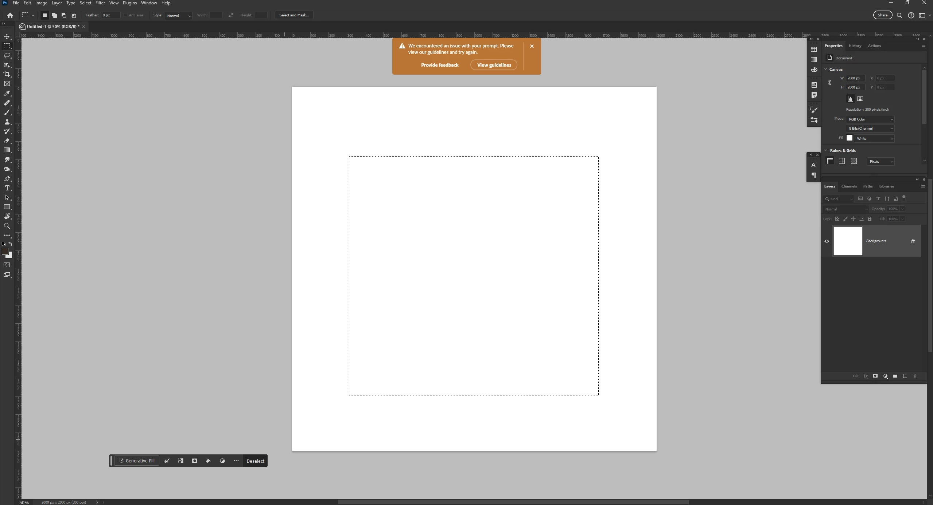
Task: Click the View guidelines button
Action: click(x=494, y=65)
